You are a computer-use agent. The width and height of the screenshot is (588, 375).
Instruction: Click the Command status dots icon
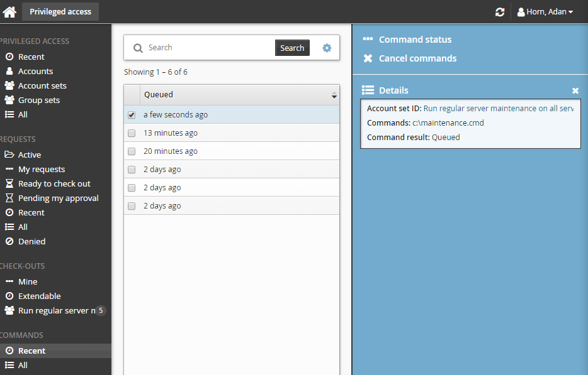coord(368,40)
